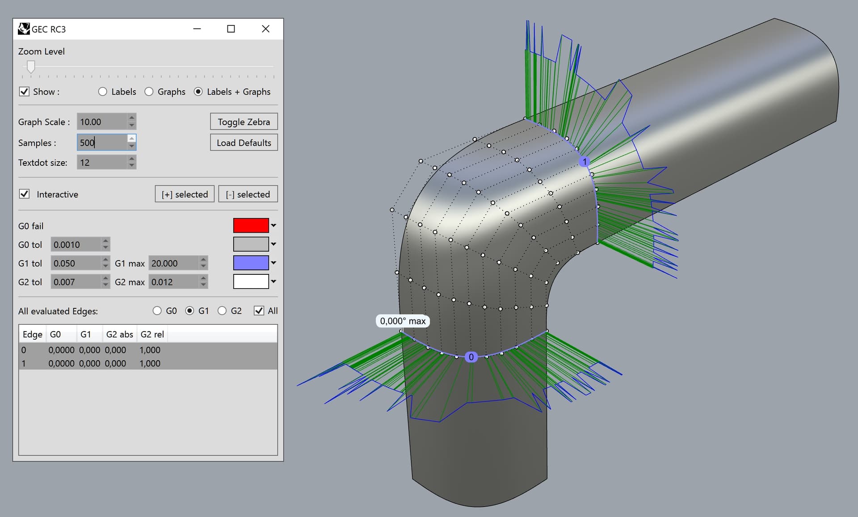Viewport: 858px width, 517px height.
Task: Increase Graph Scale with up arrow
Action: click(x=131, y=118)
